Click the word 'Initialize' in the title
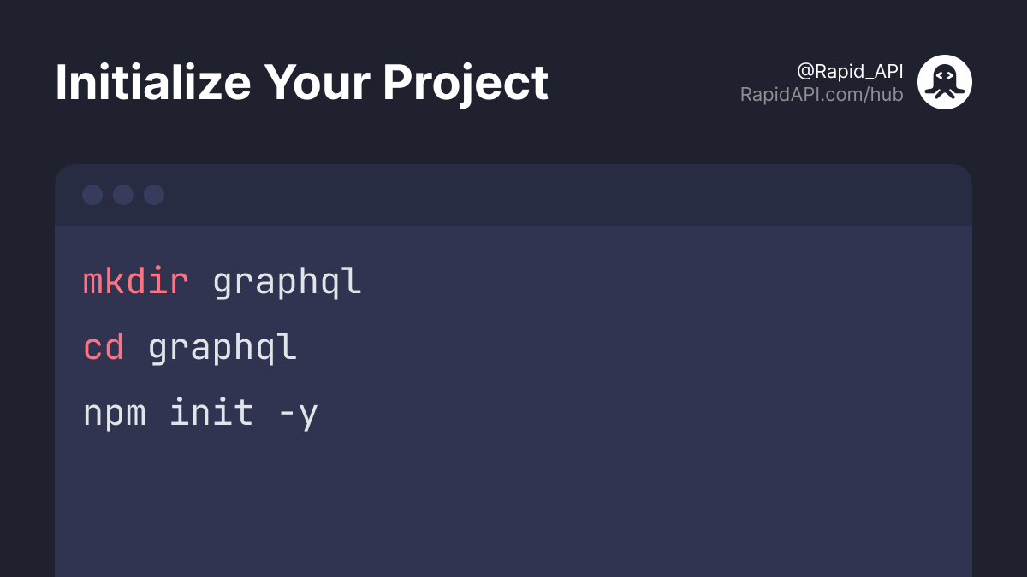Viewport: 1027px width, 577px height. click(x=153, y=82)
